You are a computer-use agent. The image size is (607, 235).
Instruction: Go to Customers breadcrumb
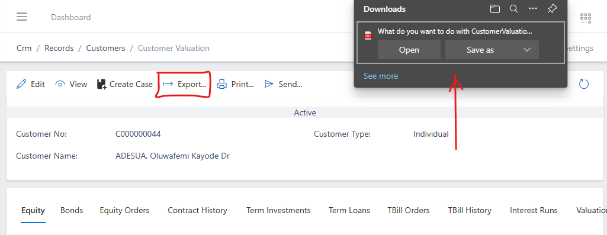click(x=105, y=48)
